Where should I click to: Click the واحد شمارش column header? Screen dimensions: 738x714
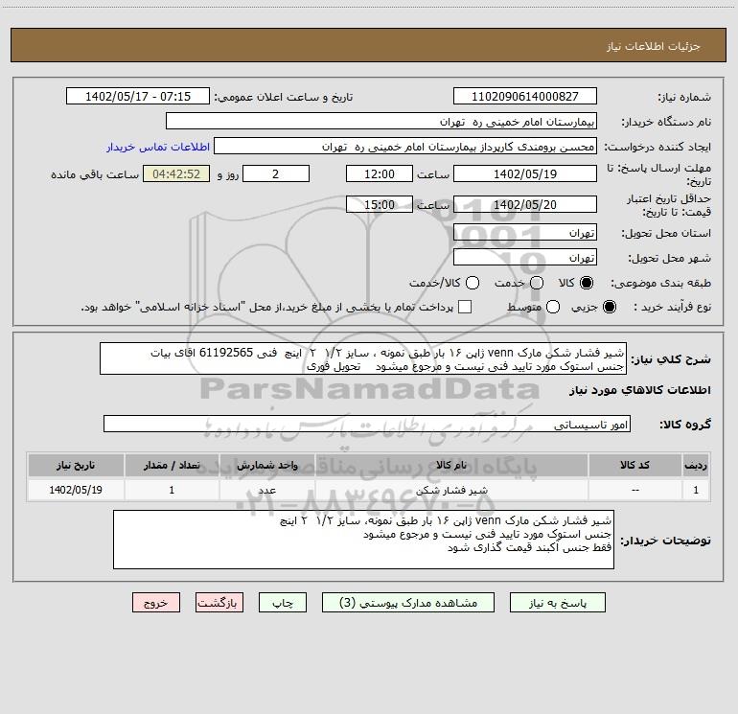266,465
